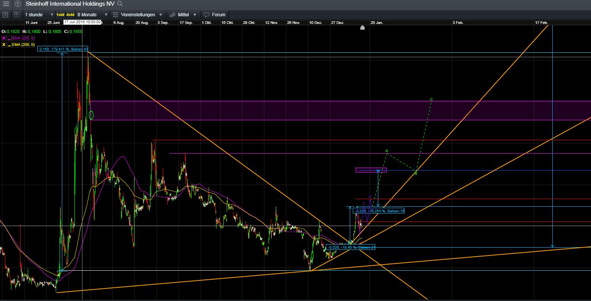Viewport: 591px width, 301px height.
Task: Select the green 'C' projection label
Action: [x=431, y=100]
